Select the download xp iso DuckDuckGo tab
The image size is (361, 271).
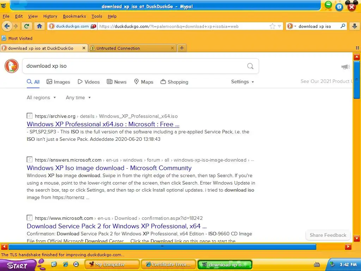(44, 48)
